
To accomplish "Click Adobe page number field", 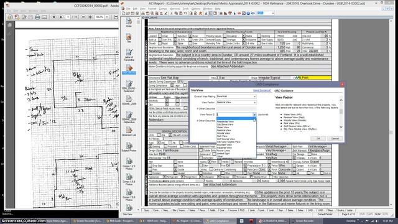I will coord(68,17).
